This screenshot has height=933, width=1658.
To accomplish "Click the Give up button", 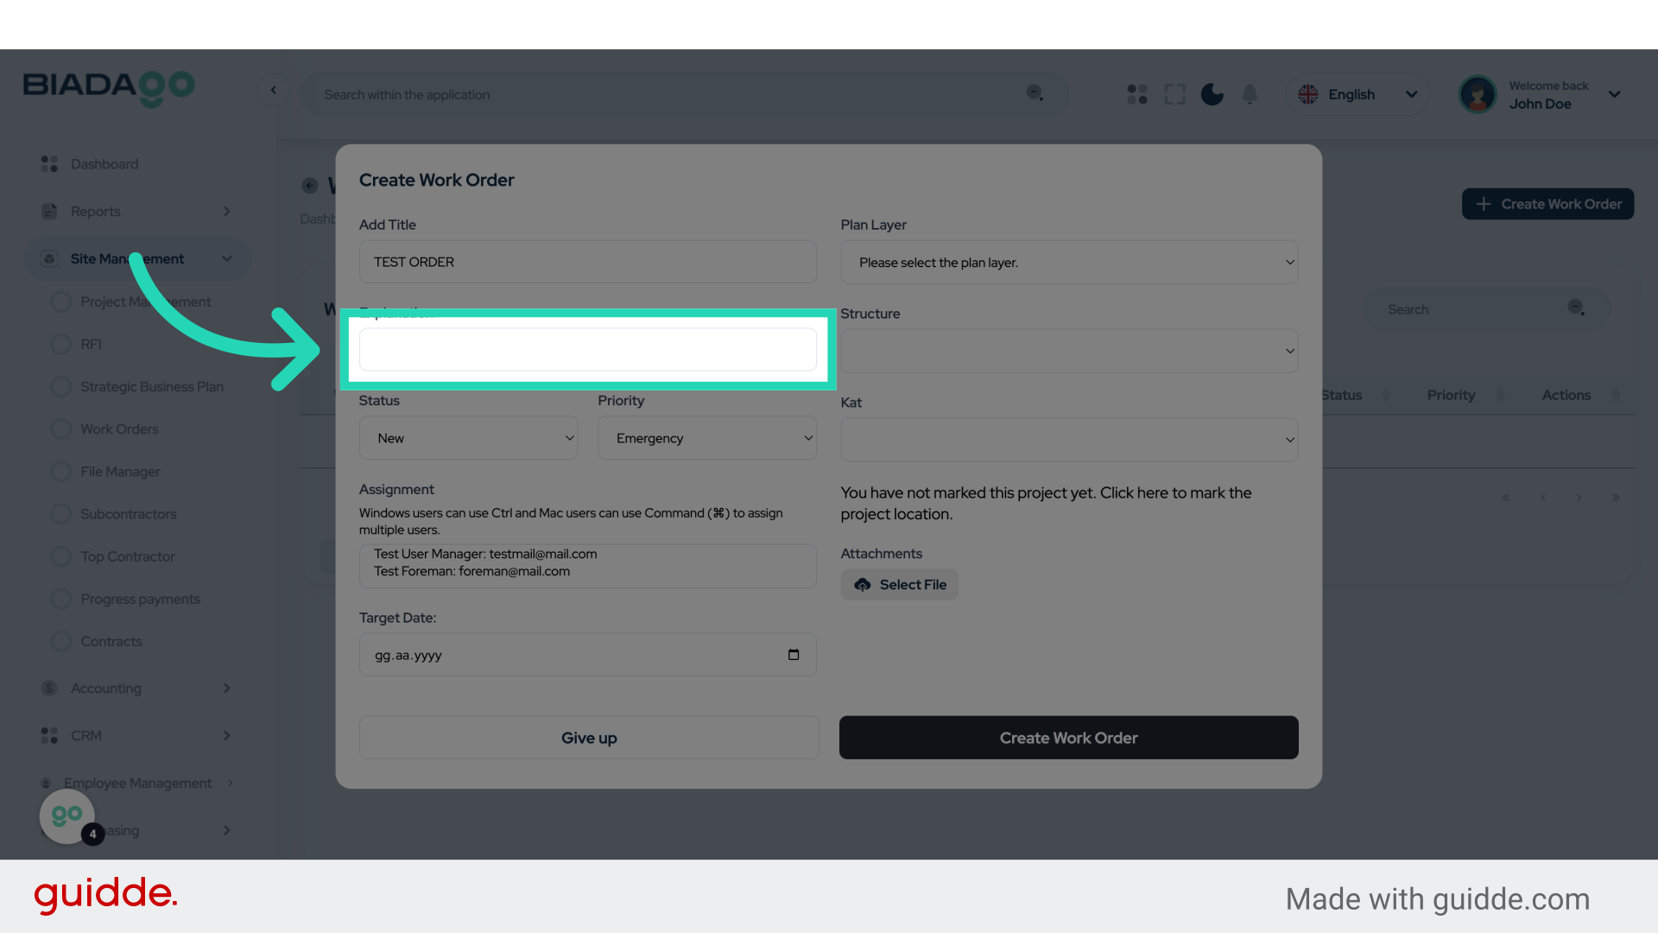I will click(589, 738).
